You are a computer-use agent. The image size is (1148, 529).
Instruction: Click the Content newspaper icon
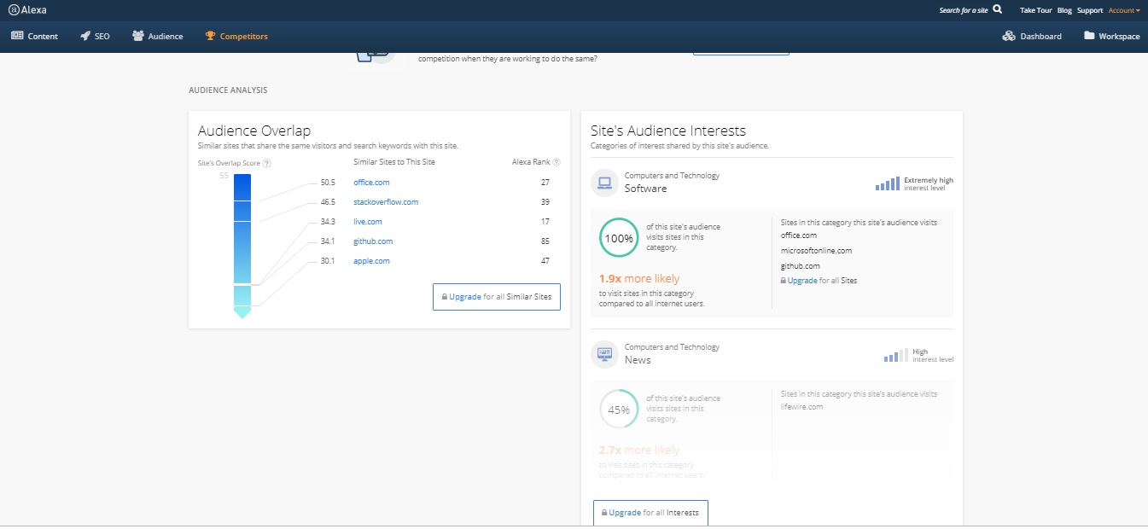pyautogui.click(x=17, y=36)
